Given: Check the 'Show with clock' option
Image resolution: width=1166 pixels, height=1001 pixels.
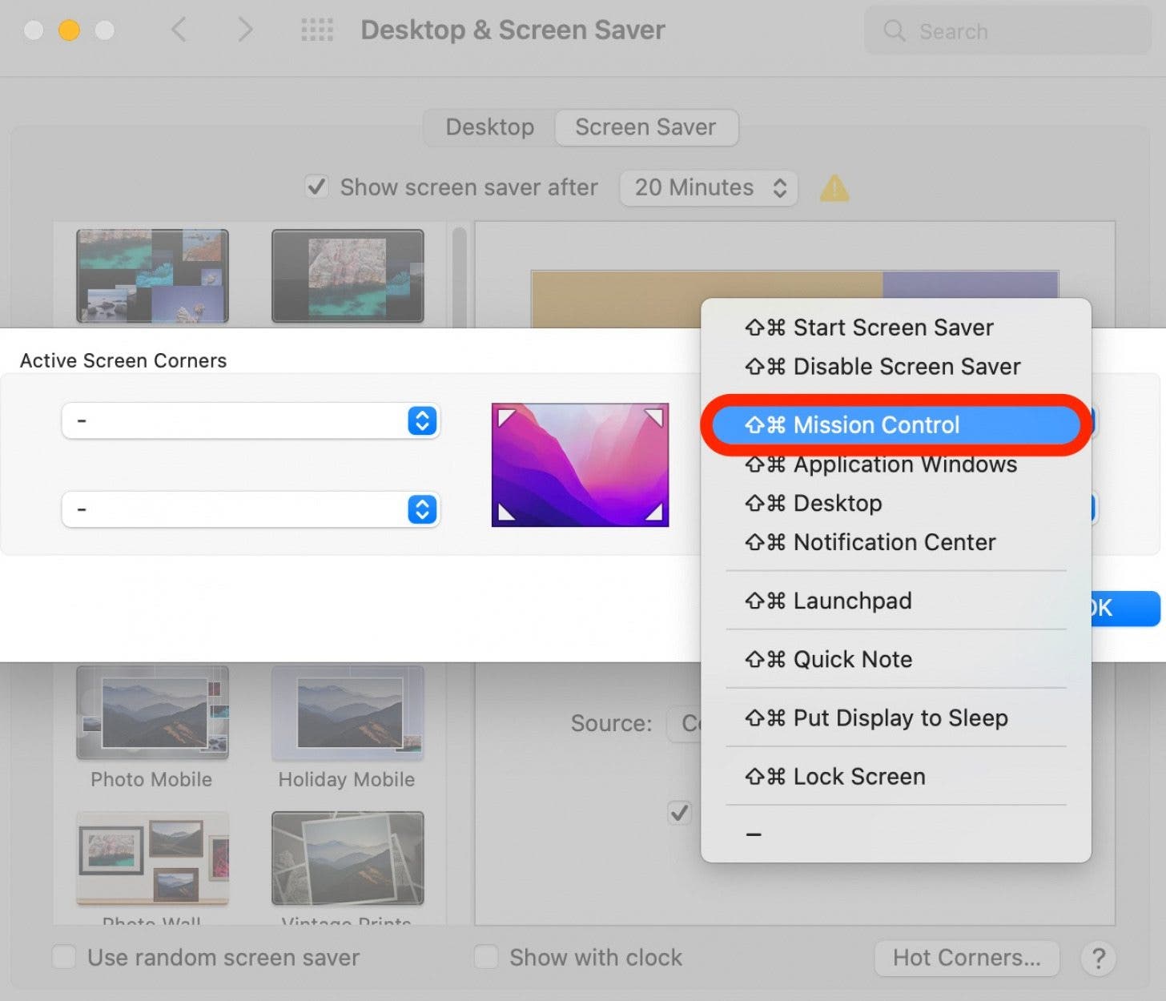Looking at the screenshot, I should click(486, 957).
